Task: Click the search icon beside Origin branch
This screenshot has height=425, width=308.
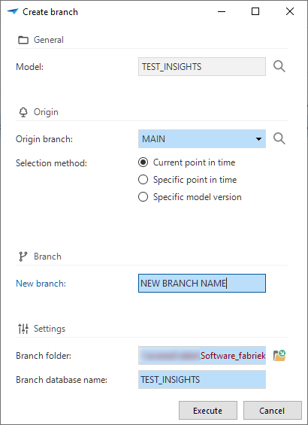Action: (279, 138)
